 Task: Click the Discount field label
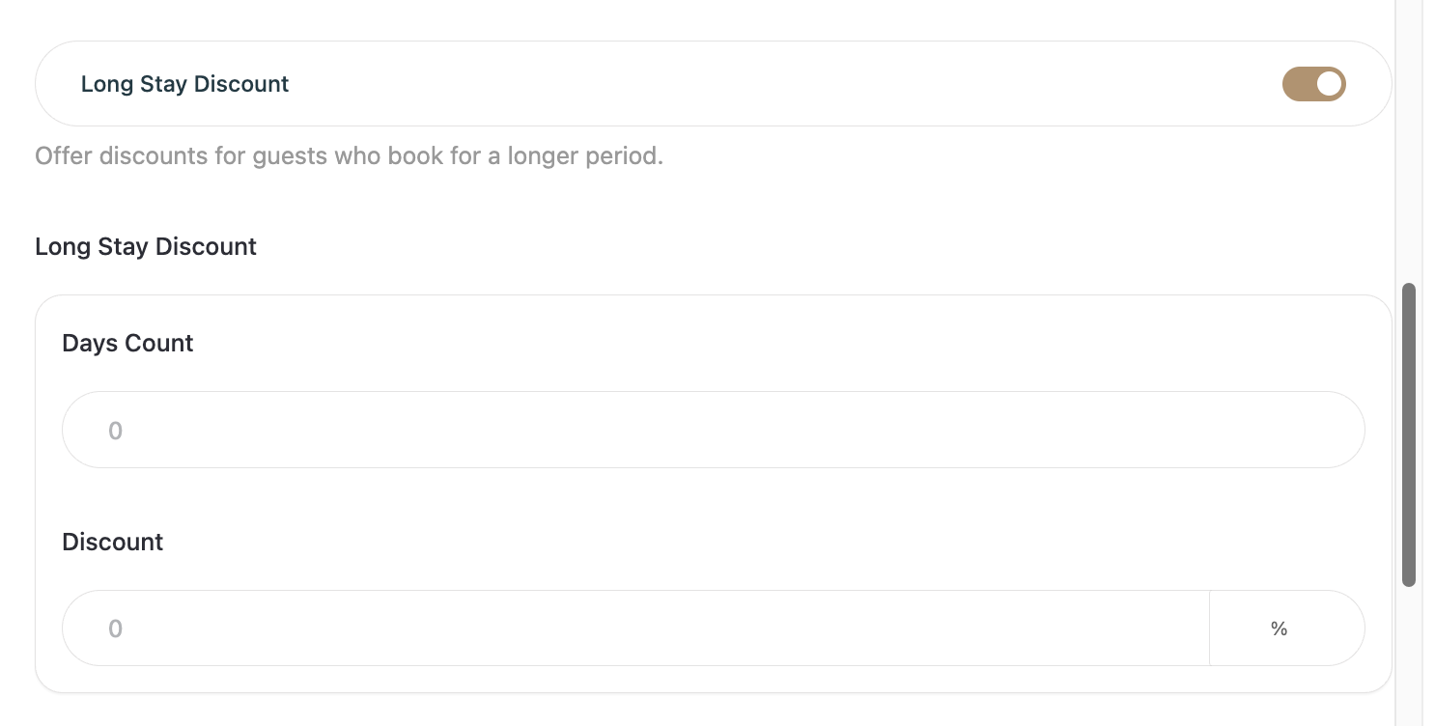coord(112,543)
